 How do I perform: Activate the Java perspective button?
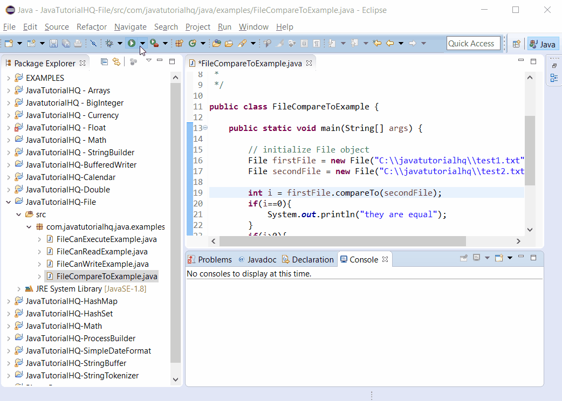pos(543,43)
